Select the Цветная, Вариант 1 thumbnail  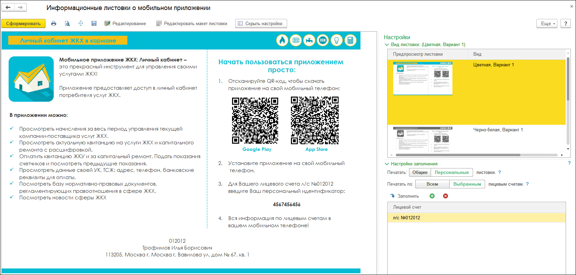click(x=423, y=79)
